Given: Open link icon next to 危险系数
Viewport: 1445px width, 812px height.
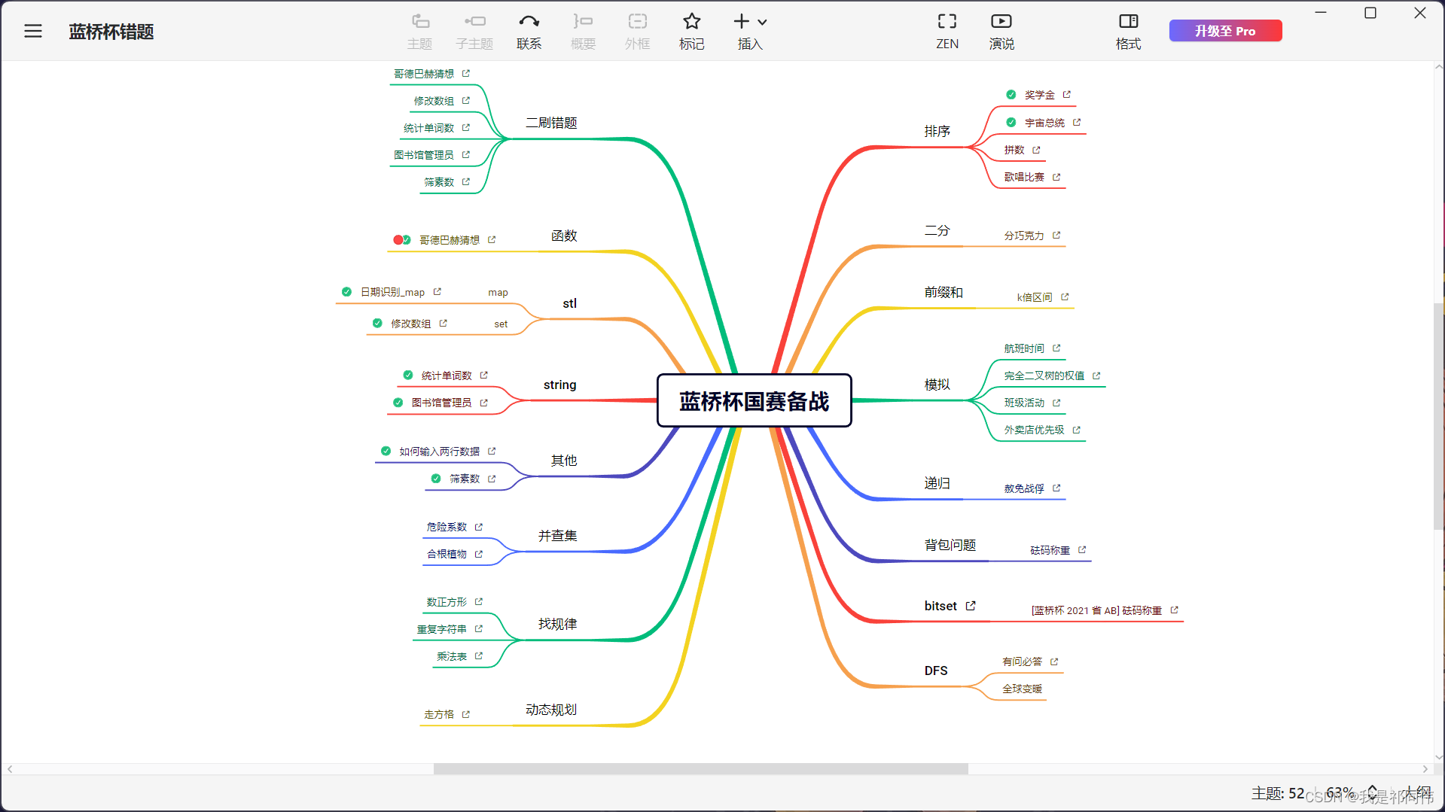Looking at the screenshot, I should pyautogui.click(x=479, y=527).
